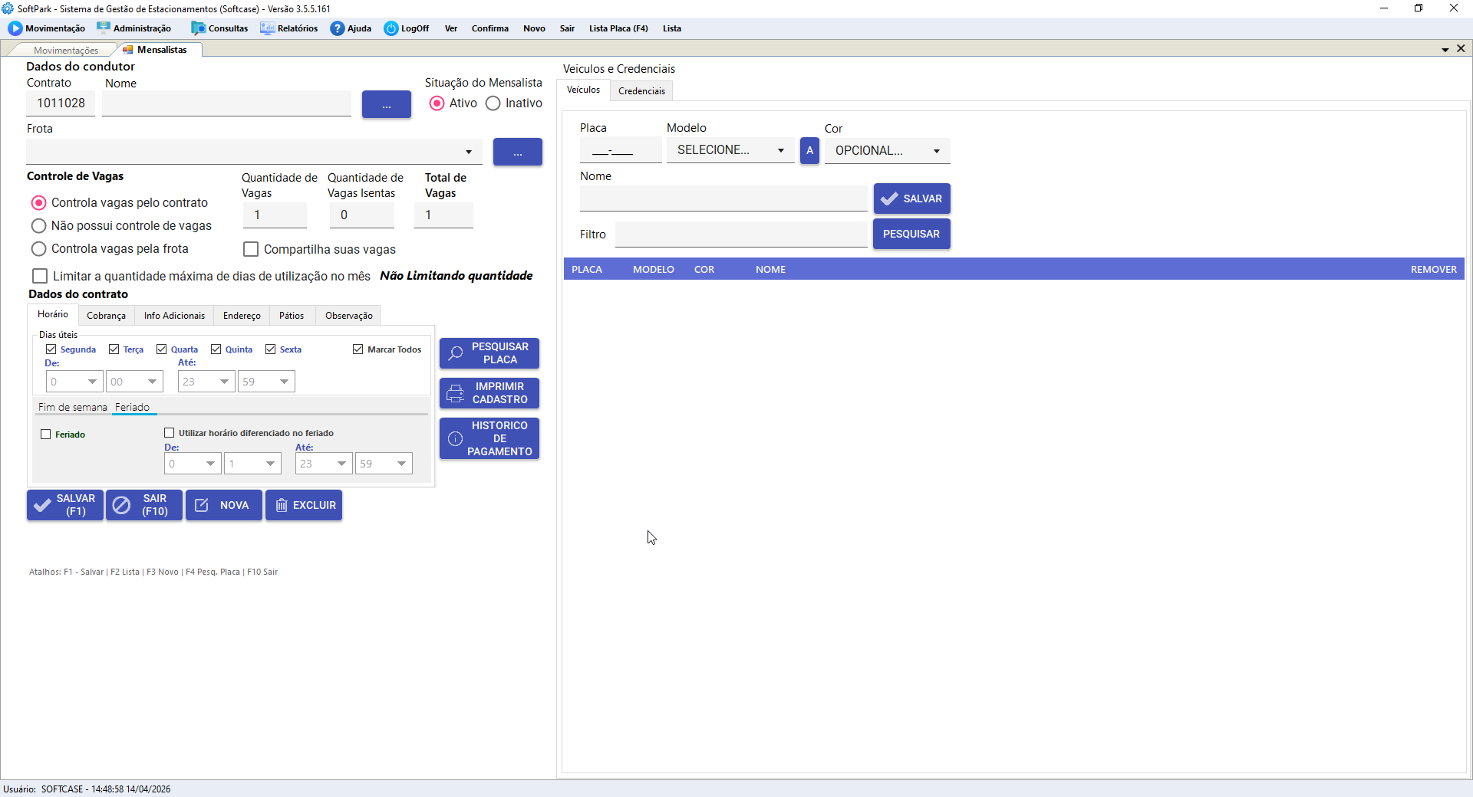Click the PESQUISAR button beside Filtro
1473x797 pixels.
coord(911,234)
